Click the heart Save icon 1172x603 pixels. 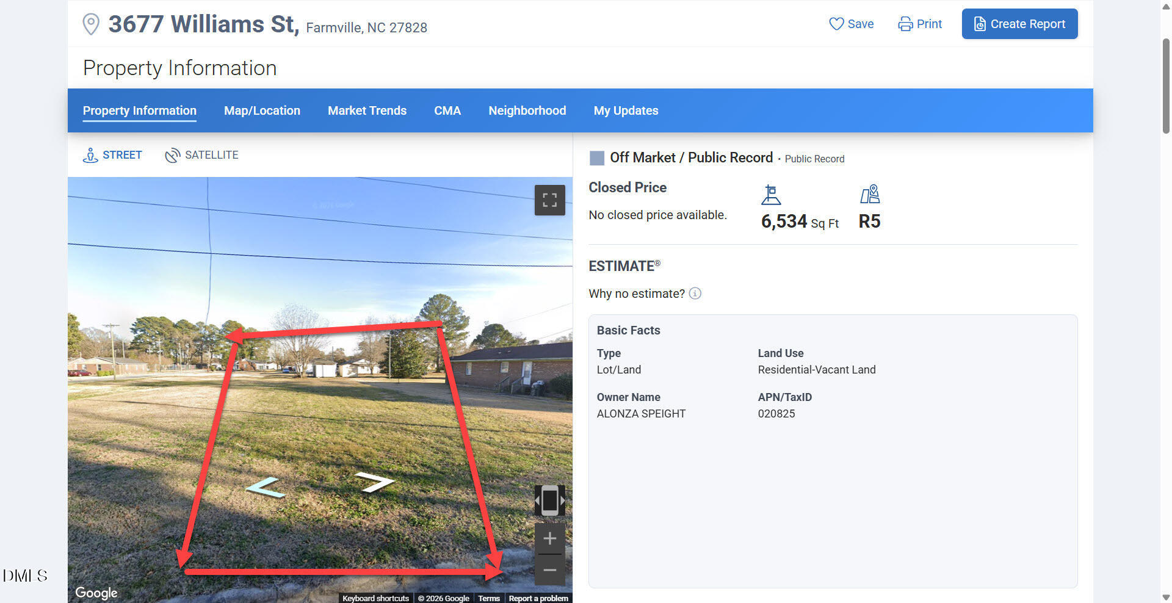pos(836,24)
